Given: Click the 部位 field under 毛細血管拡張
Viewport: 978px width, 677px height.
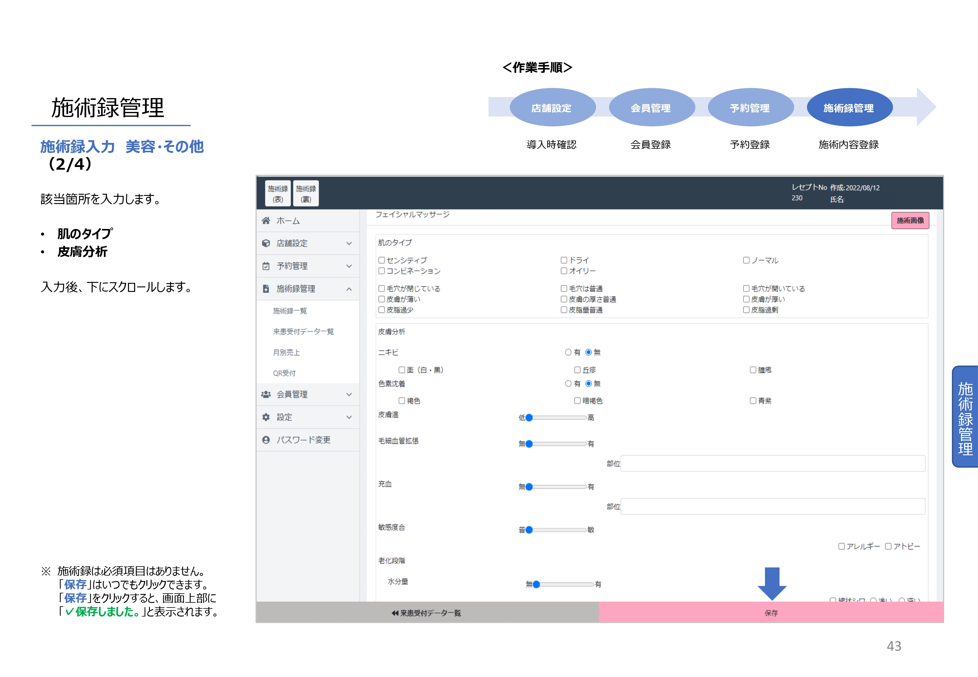Looking at the screenshot, I should coord(772,464).
